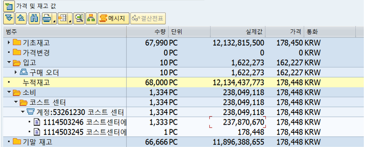Image resolution: width=365 pixels, height=147 pixels.
Task: Click the 결산전표 button
Action: tap(148, 19)
